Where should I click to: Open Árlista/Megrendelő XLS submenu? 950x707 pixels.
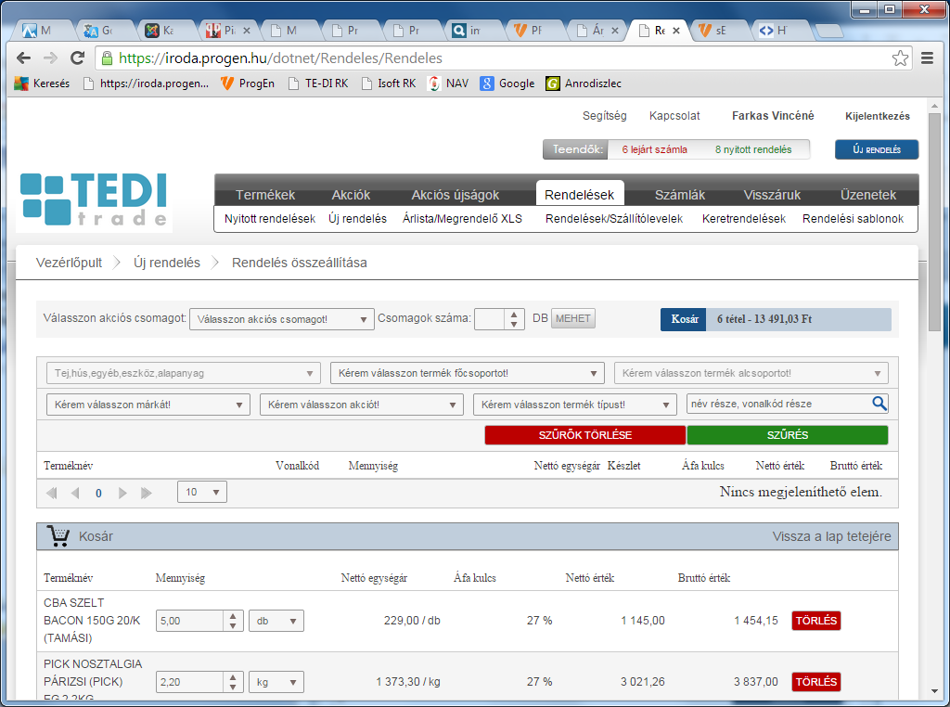[x=462, y=219]
